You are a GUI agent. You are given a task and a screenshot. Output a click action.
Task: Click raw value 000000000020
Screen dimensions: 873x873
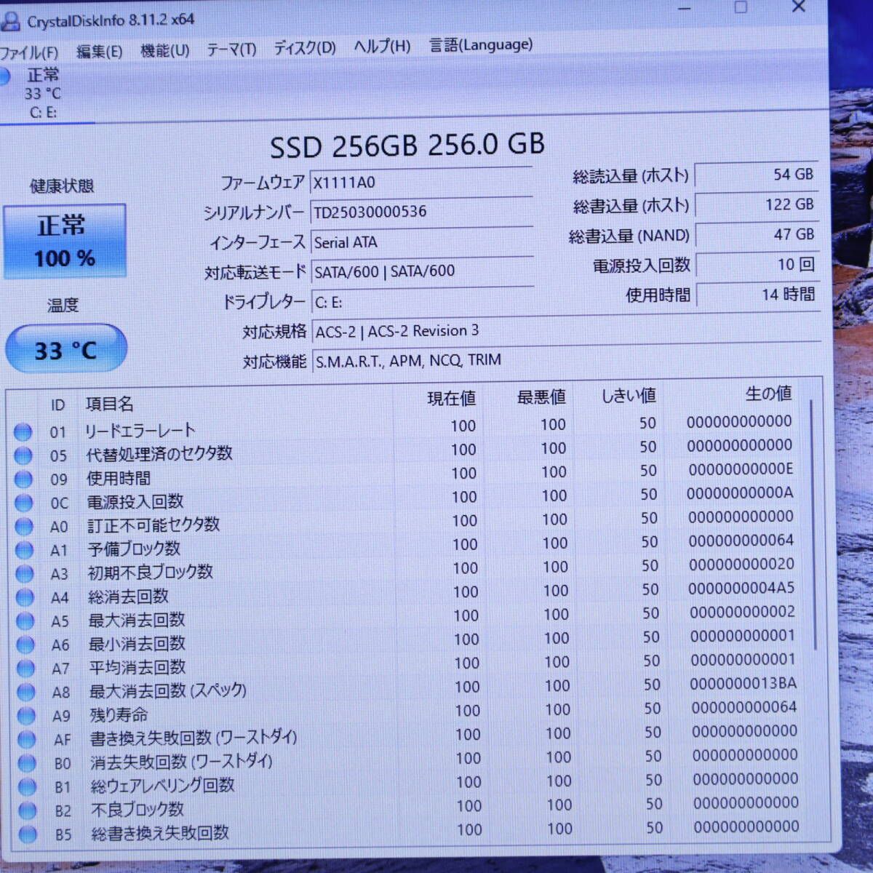pos(741,564)
